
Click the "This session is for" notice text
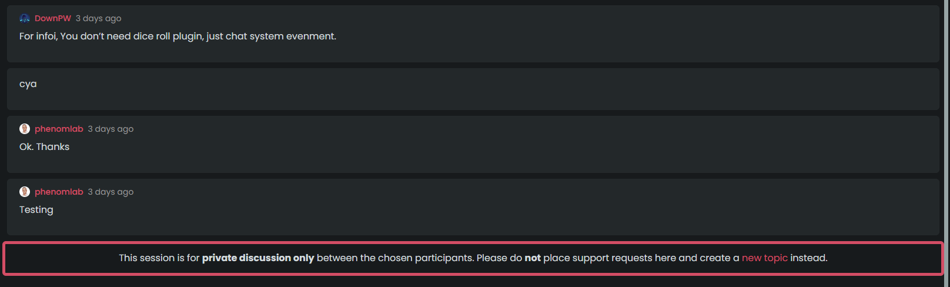[159, 258]
